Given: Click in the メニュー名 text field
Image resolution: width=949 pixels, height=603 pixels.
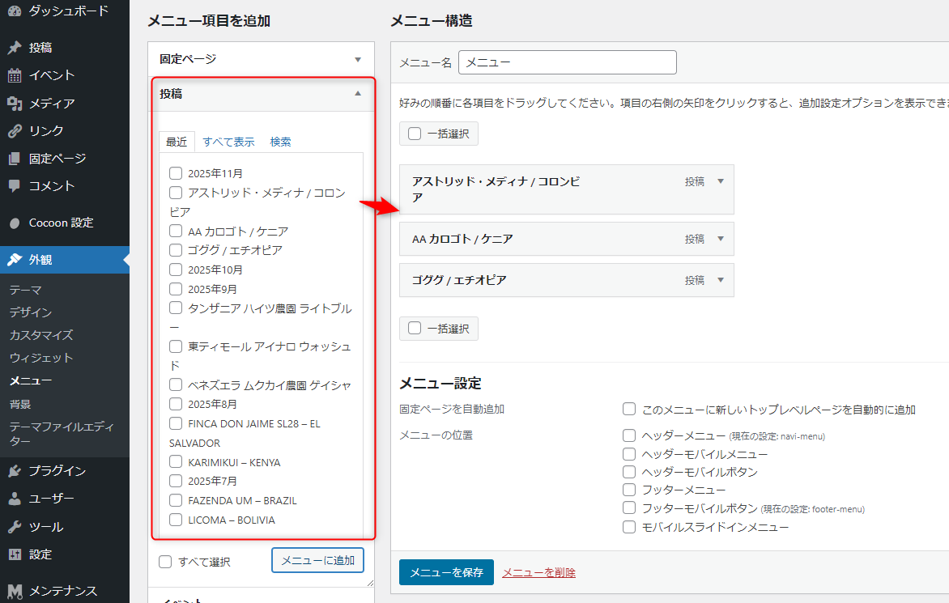Looking at the screenshot, I should (x=567, y=62).
